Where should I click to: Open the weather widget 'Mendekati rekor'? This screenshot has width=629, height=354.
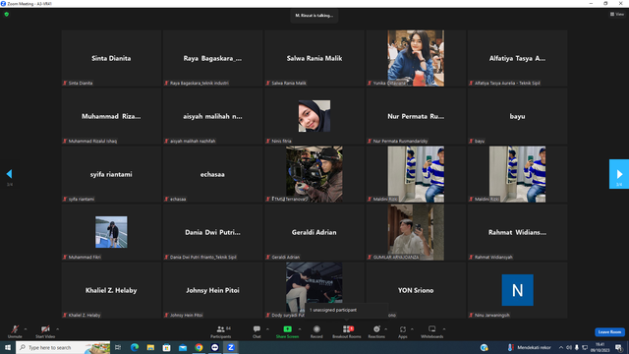pos(529,347)
